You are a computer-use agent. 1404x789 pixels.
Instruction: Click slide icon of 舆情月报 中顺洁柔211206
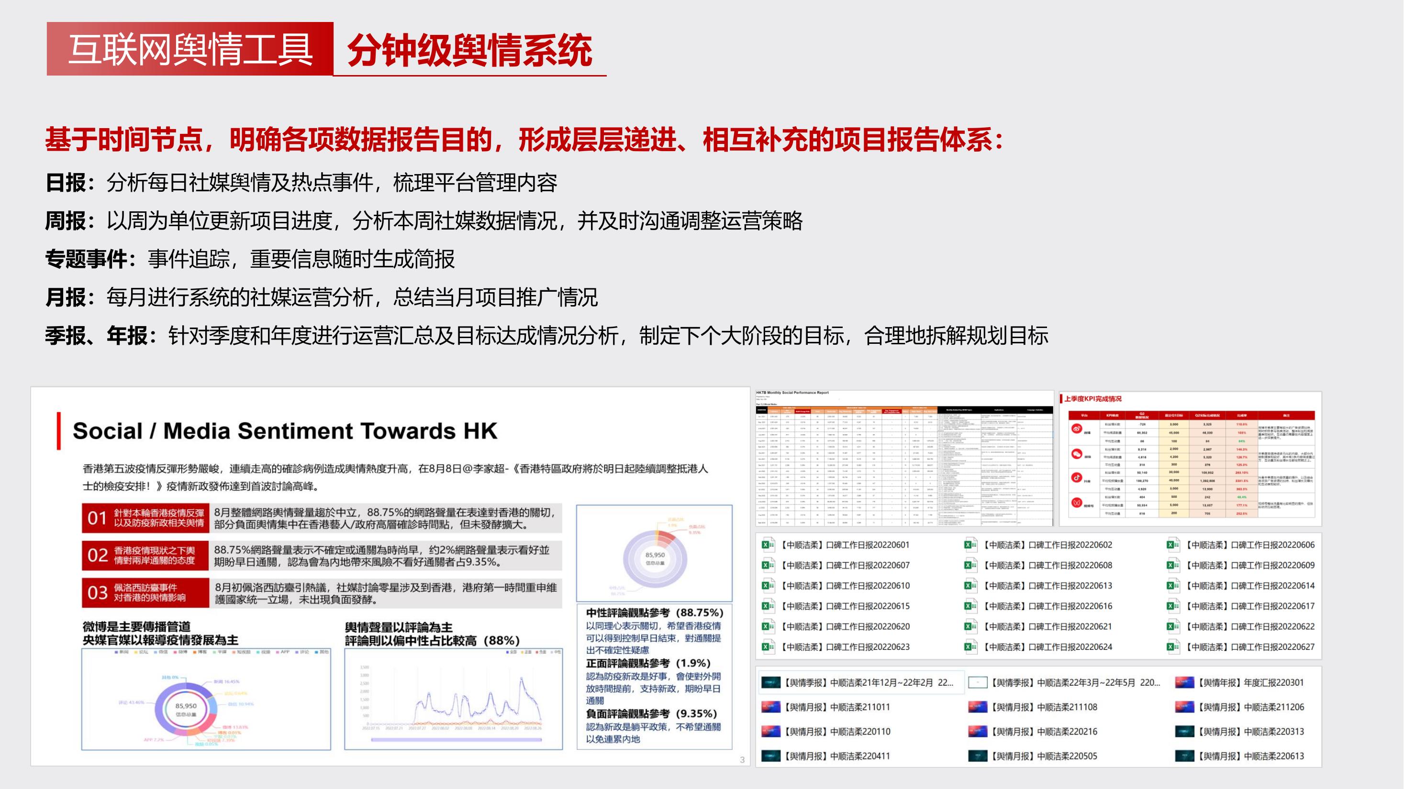tap(1185, 707)
